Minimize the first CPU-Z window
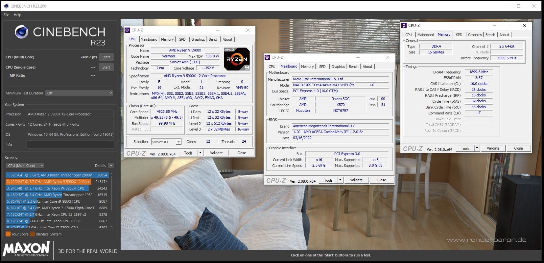The width and height of the screenshot is (544, 263). (218, 30)
